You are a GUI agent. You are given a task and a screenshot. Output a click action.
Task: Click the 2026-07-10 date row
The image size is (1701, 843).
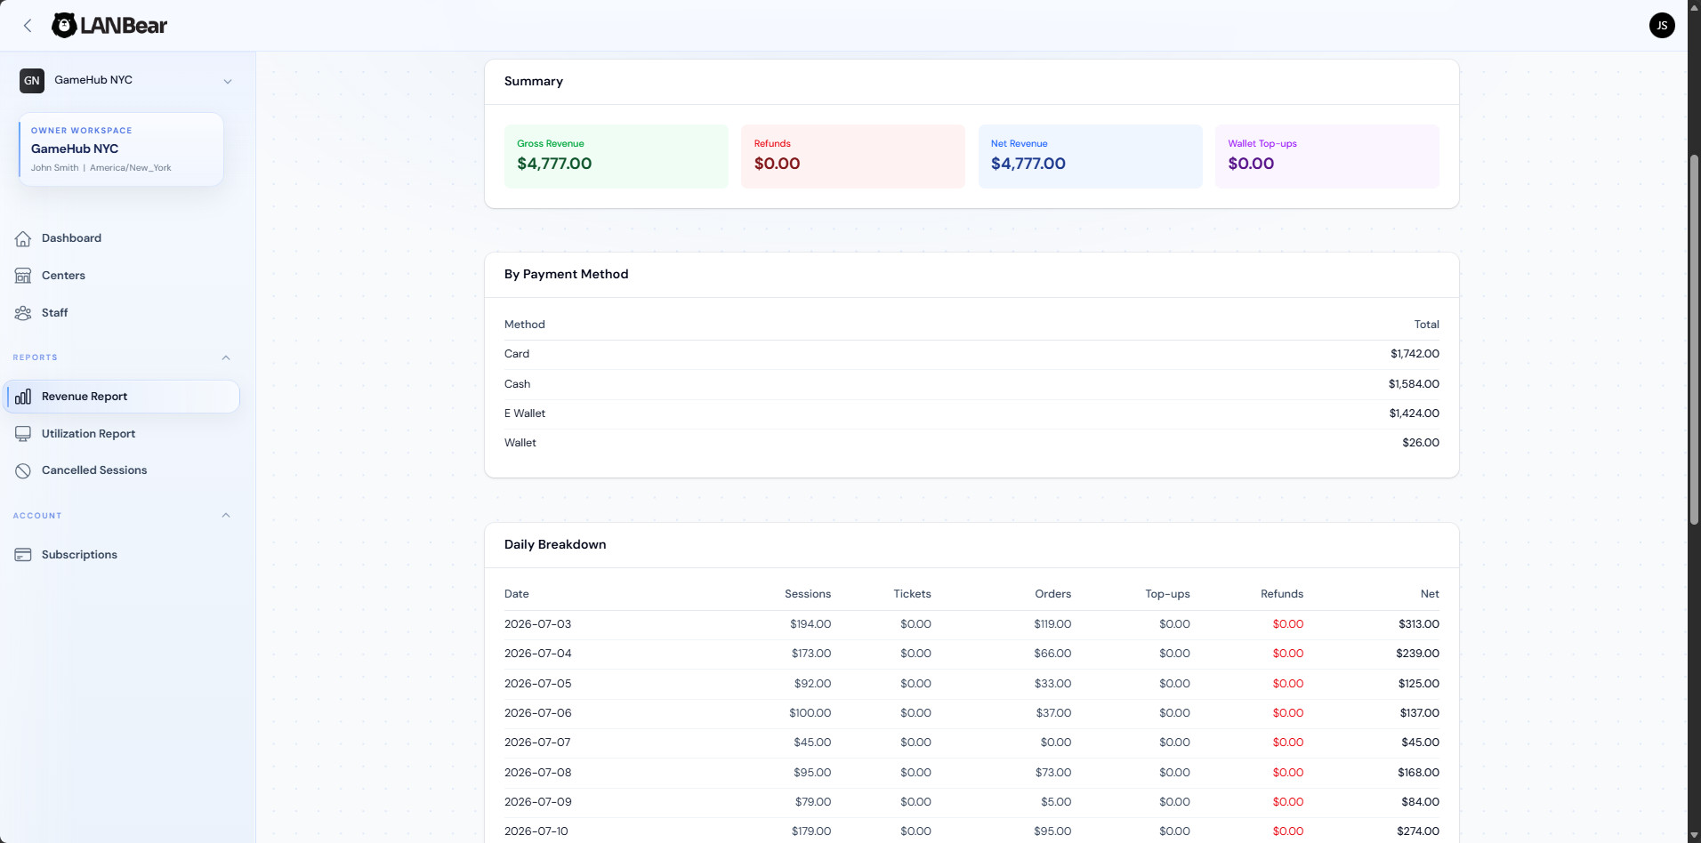pyautogui.click(x=971, y=831)
